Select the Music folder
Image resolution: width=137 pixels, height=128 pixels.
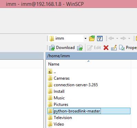[x=56, y=98]
